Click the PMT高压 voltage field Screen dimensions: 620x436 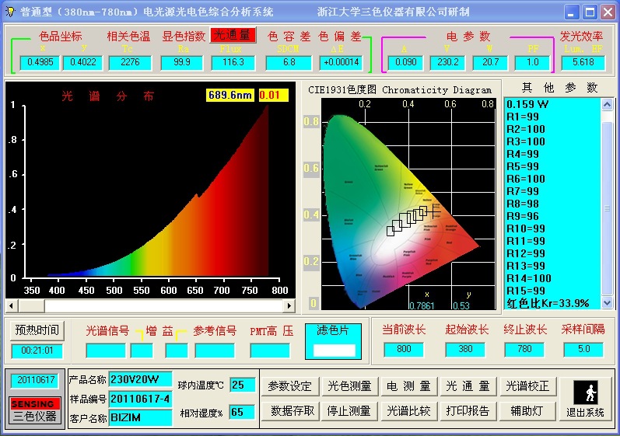click(270, 351)
